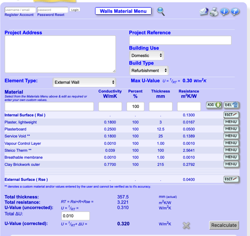Click the Percent input showing 100

click(x=136, y=107)
